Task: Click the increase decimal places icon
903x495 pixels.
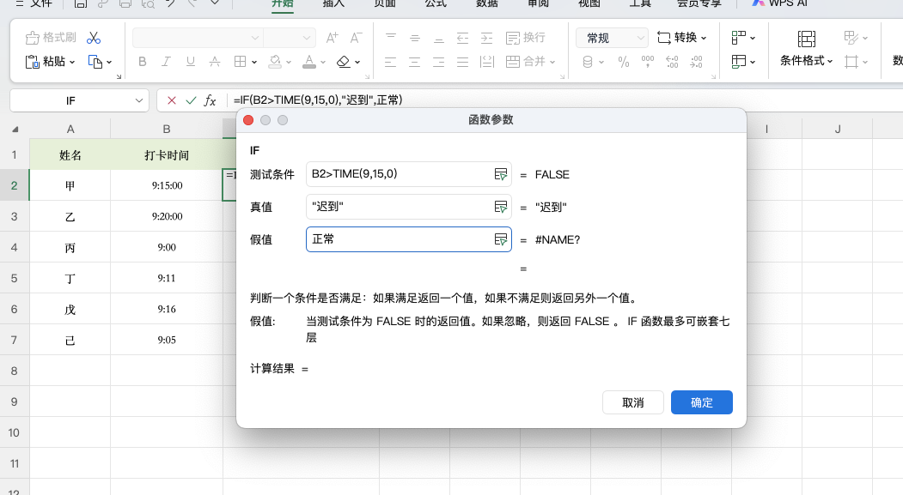Action: click(x=671, y=61)
